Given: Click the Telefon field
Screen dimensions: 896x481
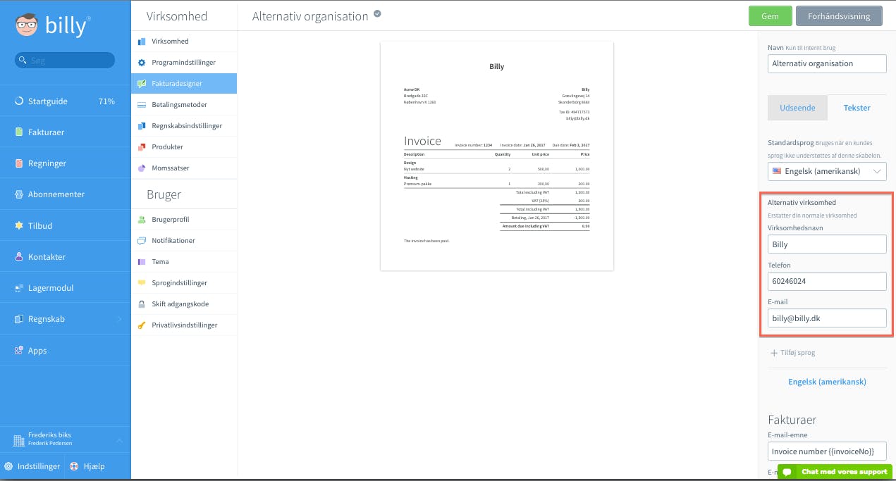Looking at the screenshot, I should tap(827, 281).
